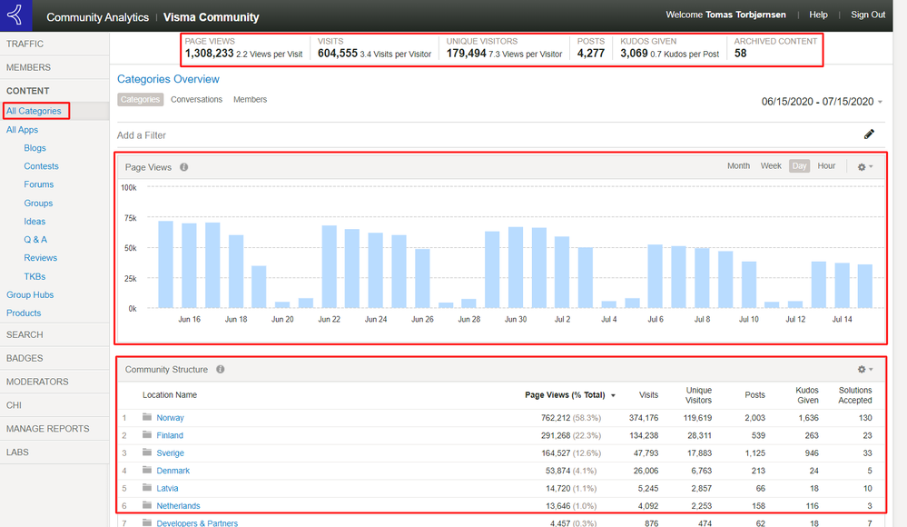Click the Finland folder icon

147,435
